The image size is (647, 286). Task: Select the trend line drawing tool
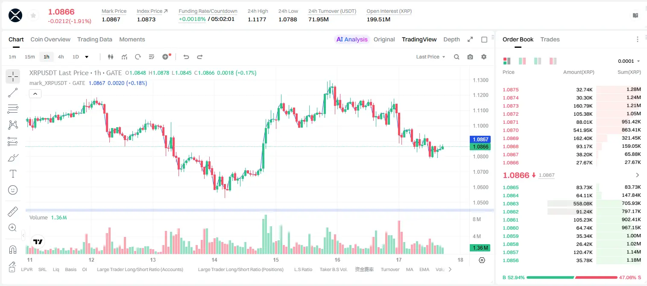[13, 93]
